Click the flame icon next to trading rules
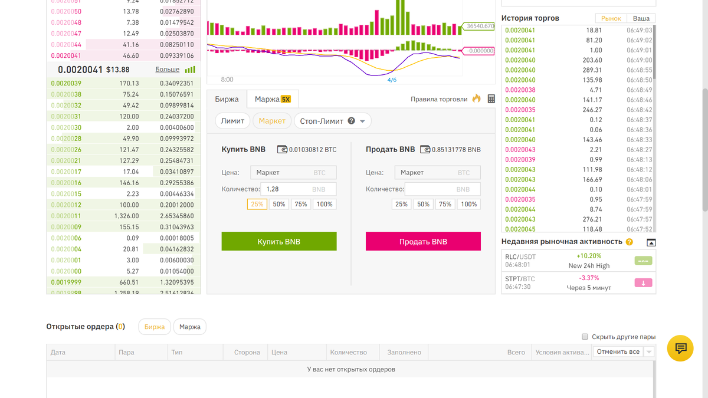 pyautogui.click(x=477, y=98)
